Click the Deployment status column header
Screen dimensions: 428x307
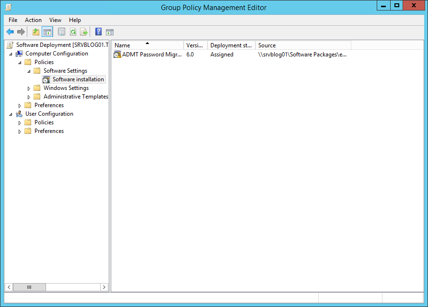pos(231,45)
